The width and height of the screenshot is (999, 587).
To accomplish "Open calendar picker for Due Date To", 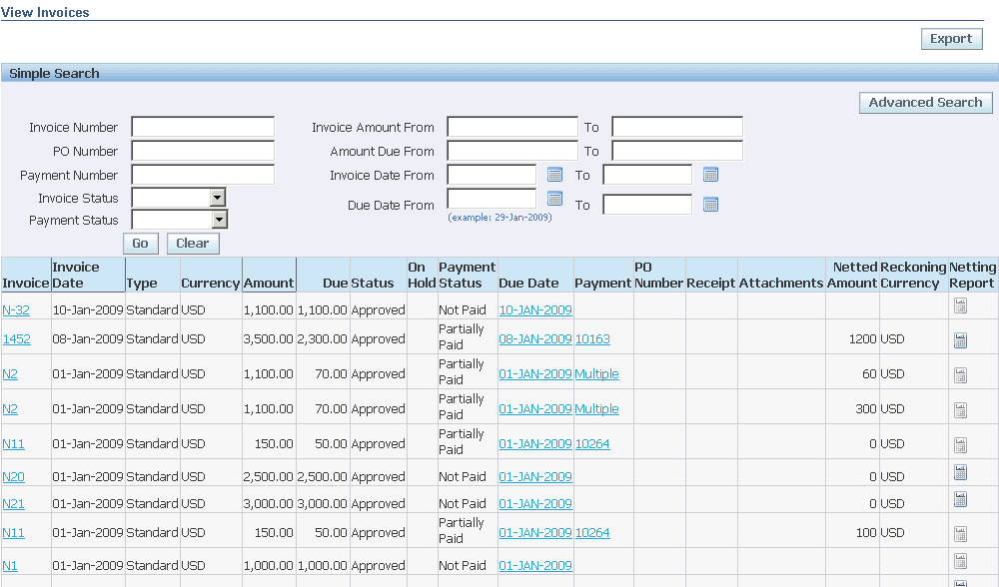I will click(710, 205).
